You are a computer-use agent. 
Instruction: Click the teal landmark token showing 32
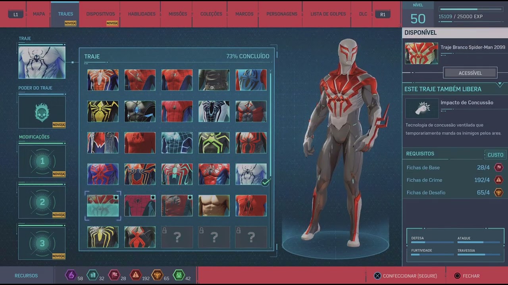(92, 275)
